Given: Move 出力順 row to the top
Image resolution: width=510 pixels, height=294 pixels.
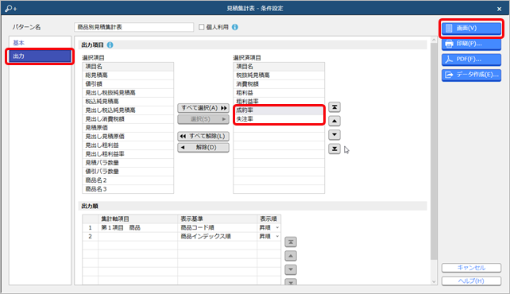Looking at the screenshot, I should click(291, 242).
